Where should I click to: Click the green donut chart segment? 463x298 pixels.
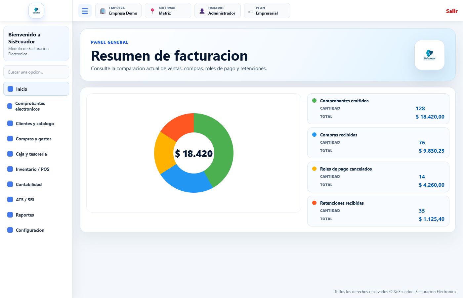tap(219, 146)
